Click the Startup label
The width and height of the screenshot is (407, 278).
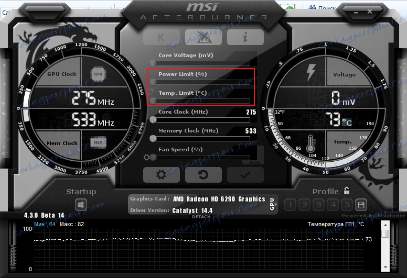(x=81, y=192)
